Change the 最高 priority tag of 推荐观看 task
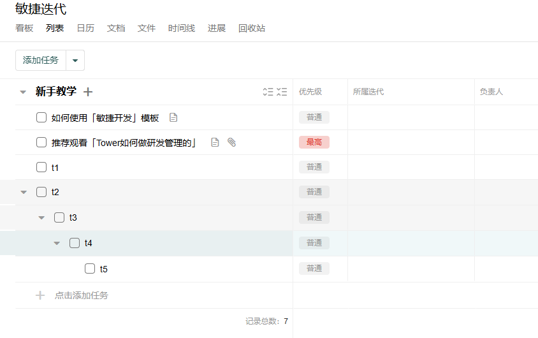This screenshot has width=538, height=338. tap(314, 142)
